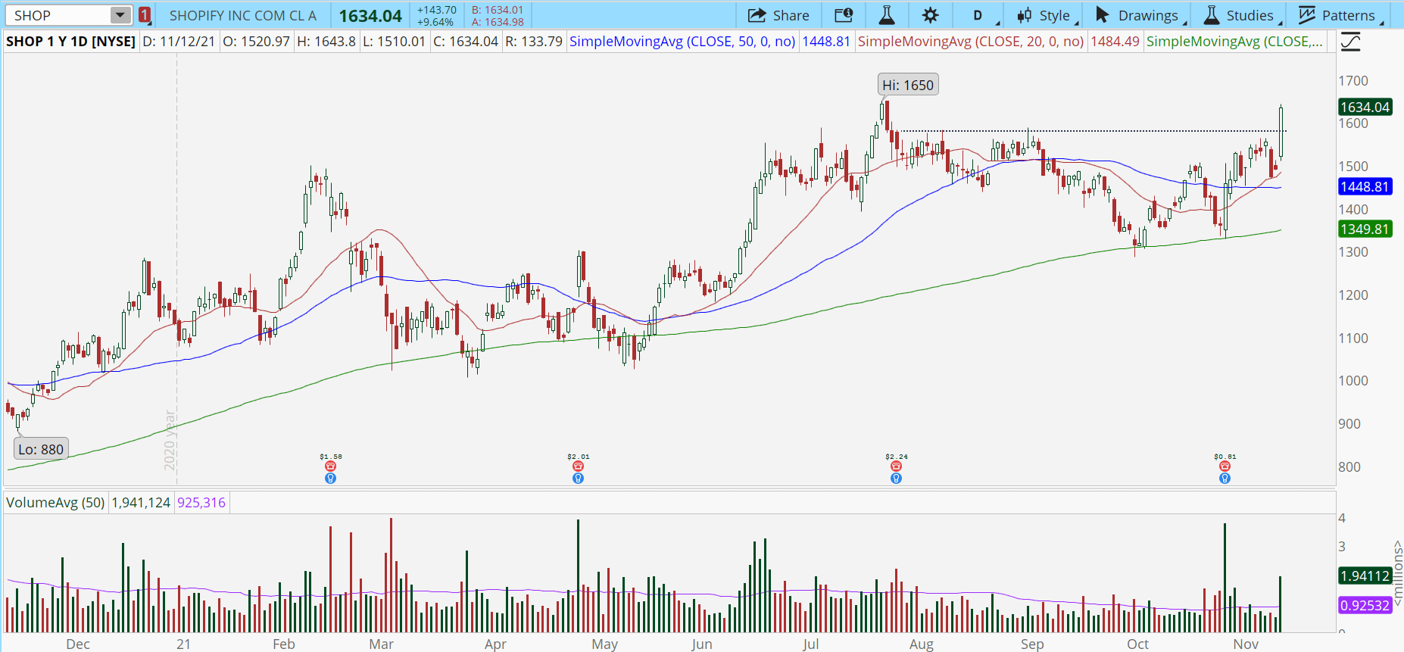Image resolution: width=1404 pixels, height=652 pixels.
Task: Open the Studies menu
Action: pyautogui.click(x=1242, y=15)
